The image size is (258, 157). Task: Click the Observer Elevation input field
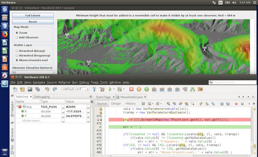tap(33, 72)
